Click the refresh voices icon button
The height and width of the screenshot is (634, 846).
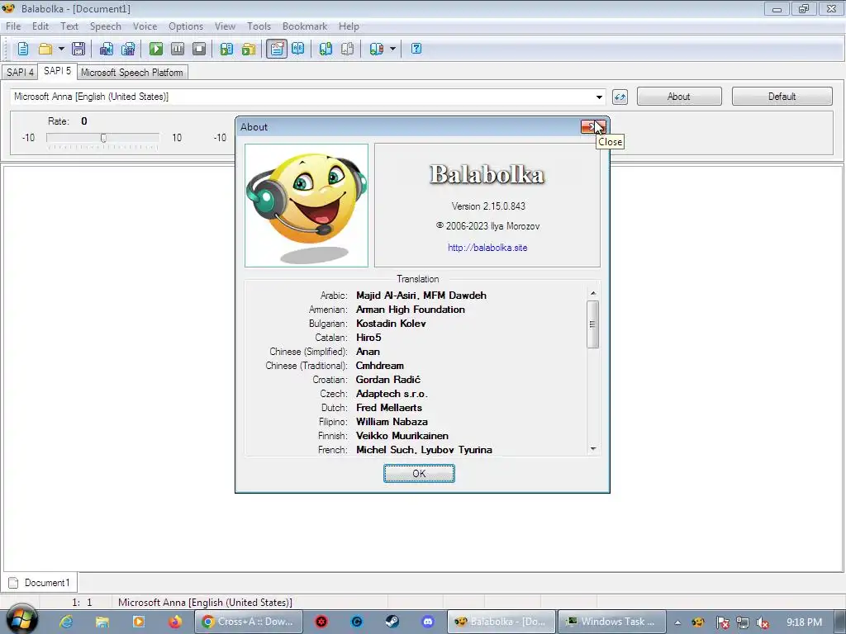click(620, 97)
